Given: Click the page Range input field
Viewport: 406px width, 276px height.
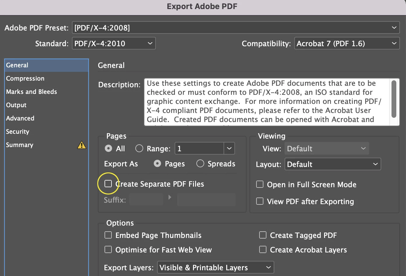Looking at the screenshot, I should 199,148.
